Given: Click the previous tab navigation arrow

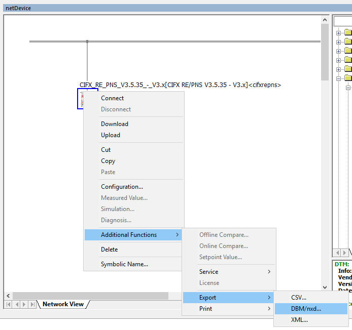Looking at the screenshot, I should point(17,304).
